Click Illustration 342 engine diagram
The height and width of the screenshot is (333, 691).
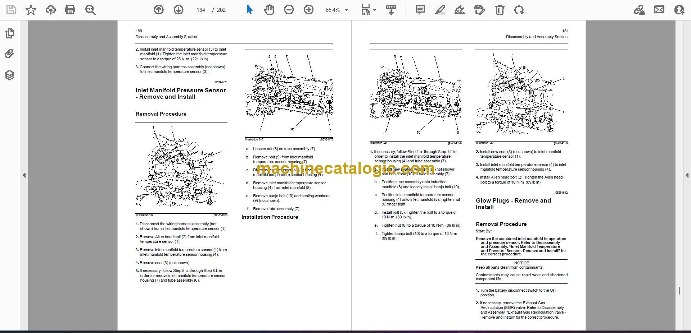click(521, 94)
